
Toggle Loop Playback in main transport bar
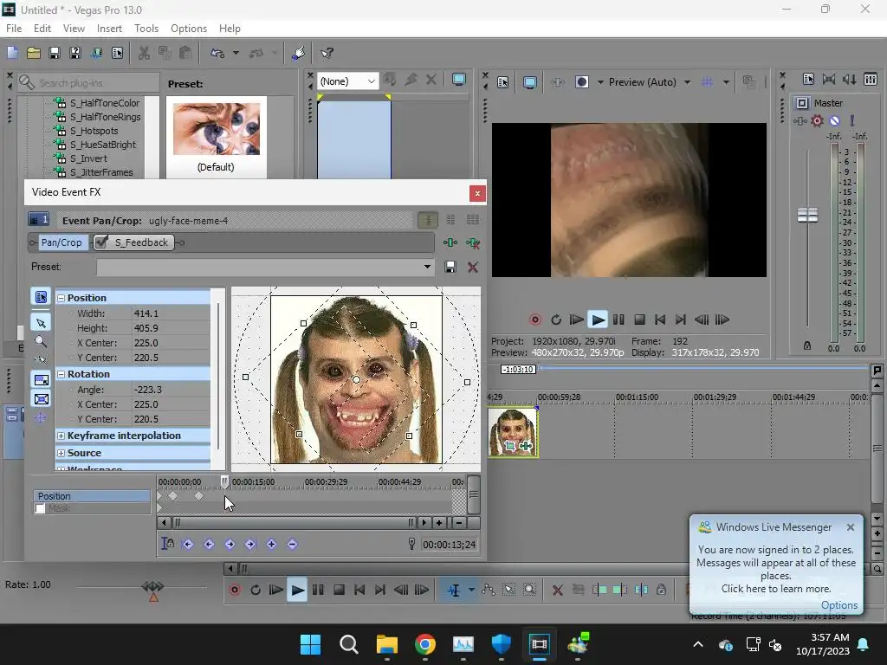tap(256, 590)
